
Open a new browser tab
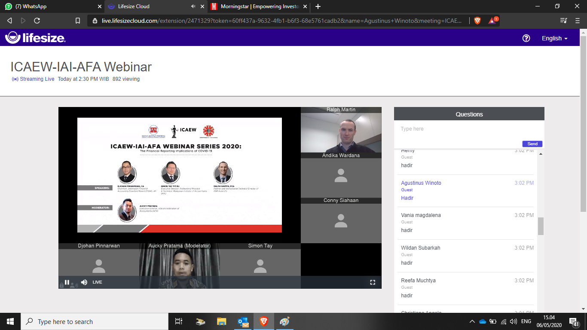(x=318, y=6)
